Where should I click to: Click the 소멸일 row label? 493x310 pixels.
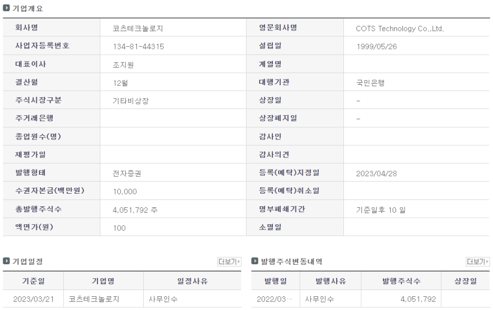(270, 227)
